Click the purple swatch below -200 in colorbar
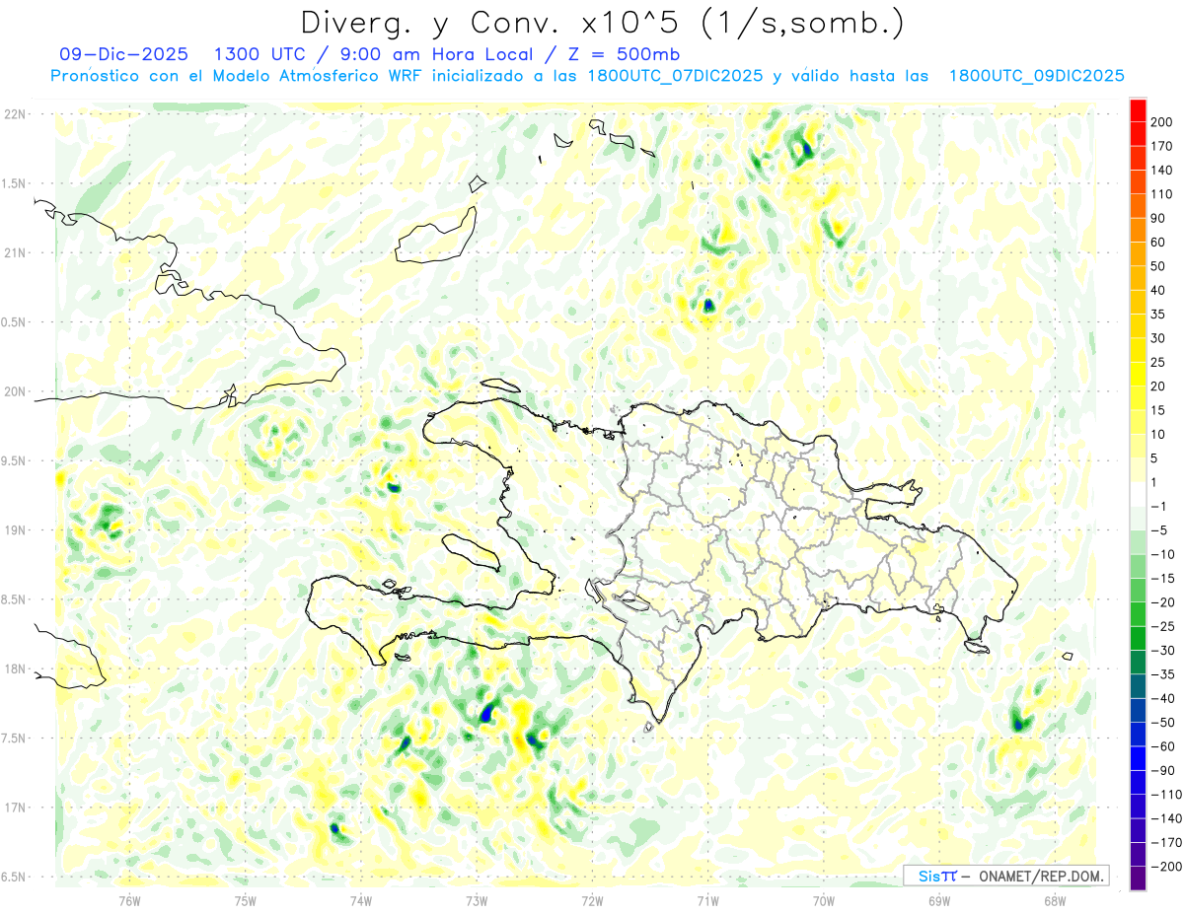The height and width of the screenshot is (914, 1184). point(1138,878)
